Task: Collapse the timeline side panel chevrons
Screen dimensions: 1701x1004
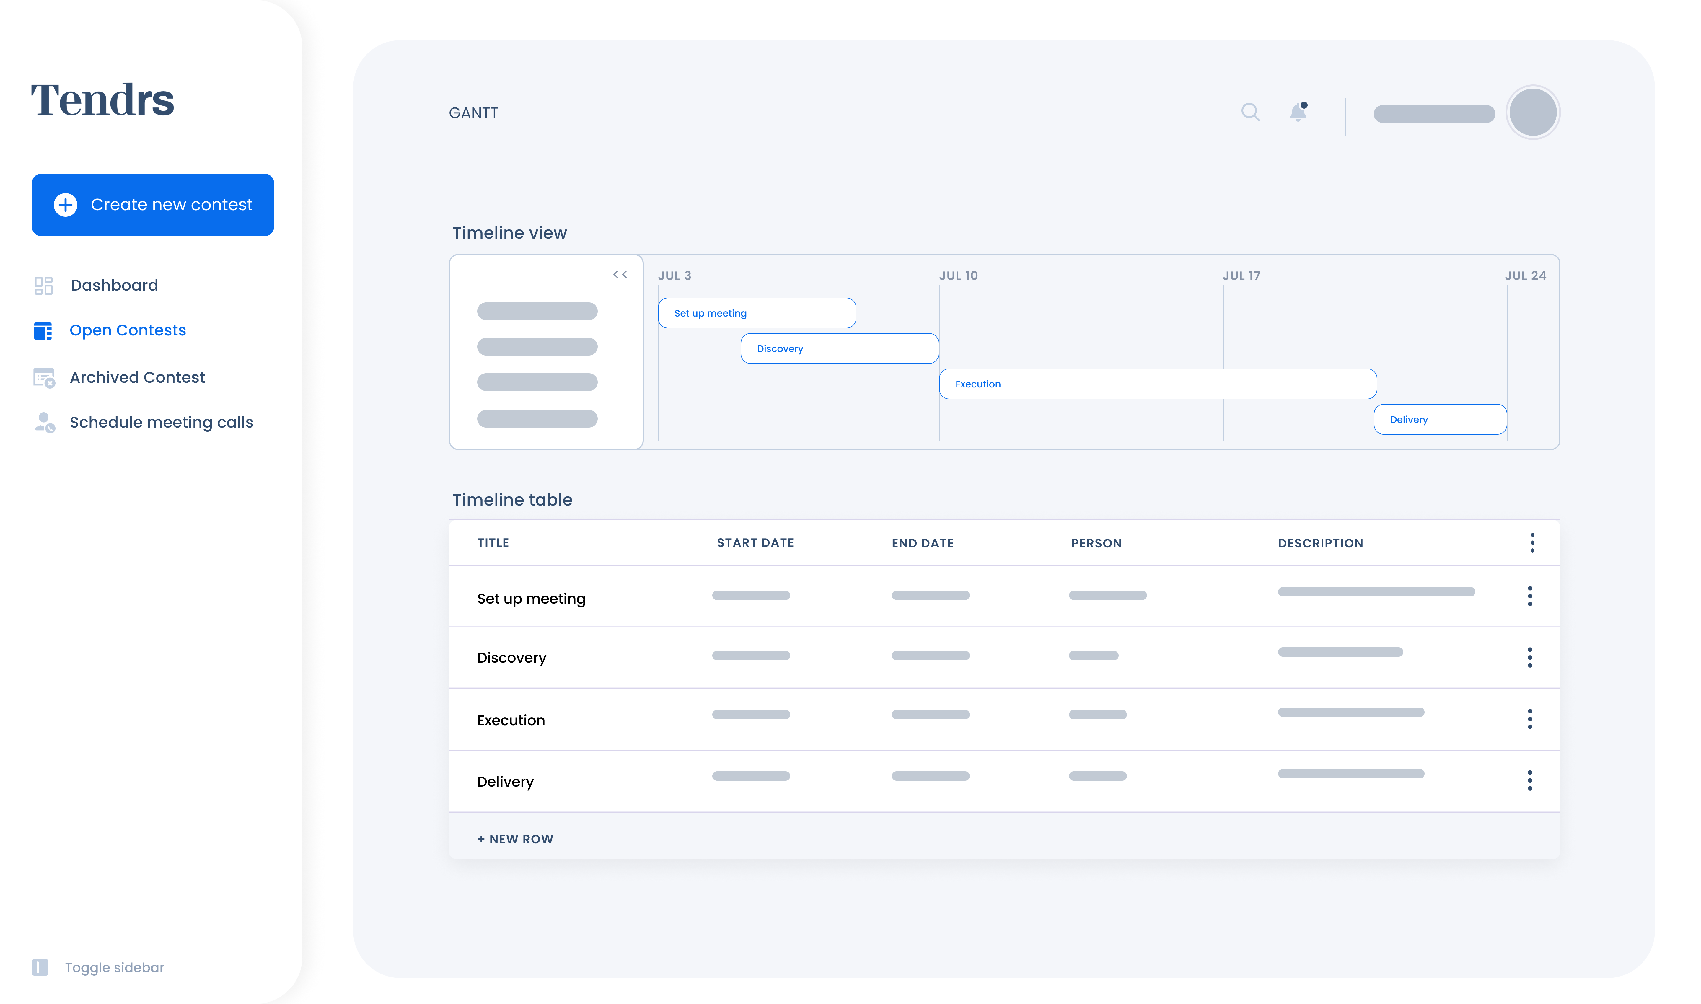Action: (x=620, y=275)
